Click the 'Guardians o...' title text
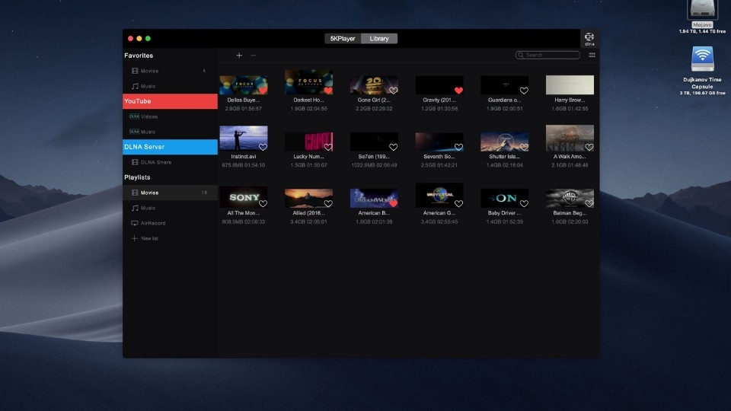 click(x=504, y=100)
